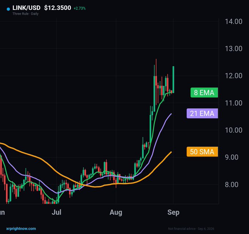Select the orange 50 SMA label
The height and width of the screenshot is (234, 249).
(x=202, y=152)
